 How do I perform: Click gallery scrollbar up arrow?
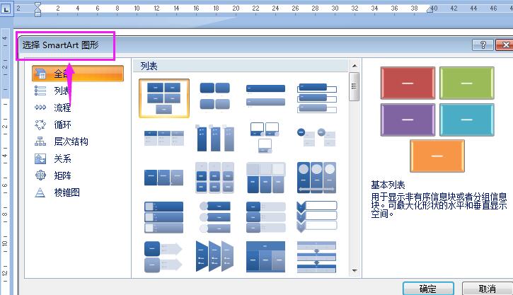355,66
